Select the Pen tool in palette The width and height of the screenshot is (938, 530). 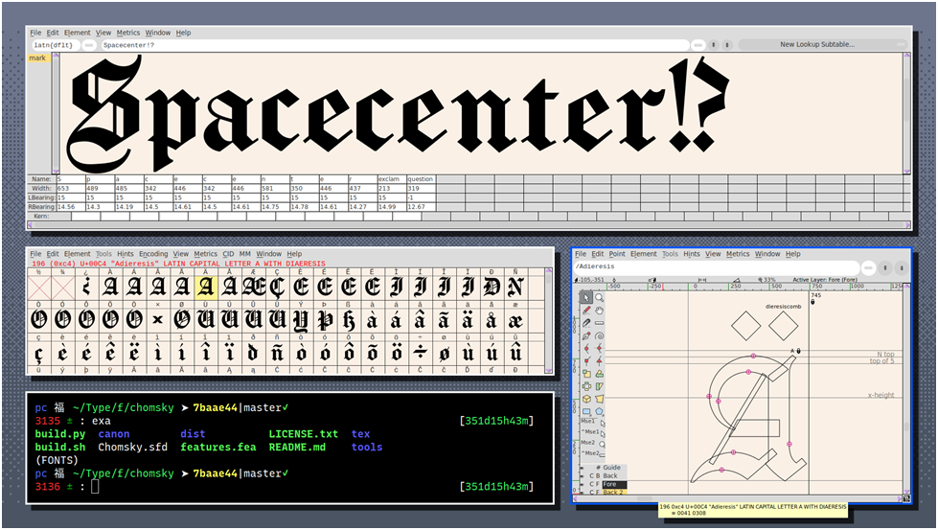tap(586, 336)
